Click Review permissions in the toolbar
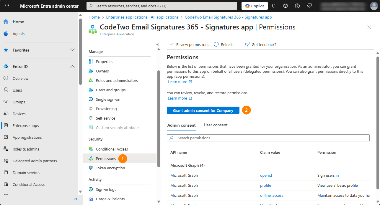 click(x=189, y=44)
